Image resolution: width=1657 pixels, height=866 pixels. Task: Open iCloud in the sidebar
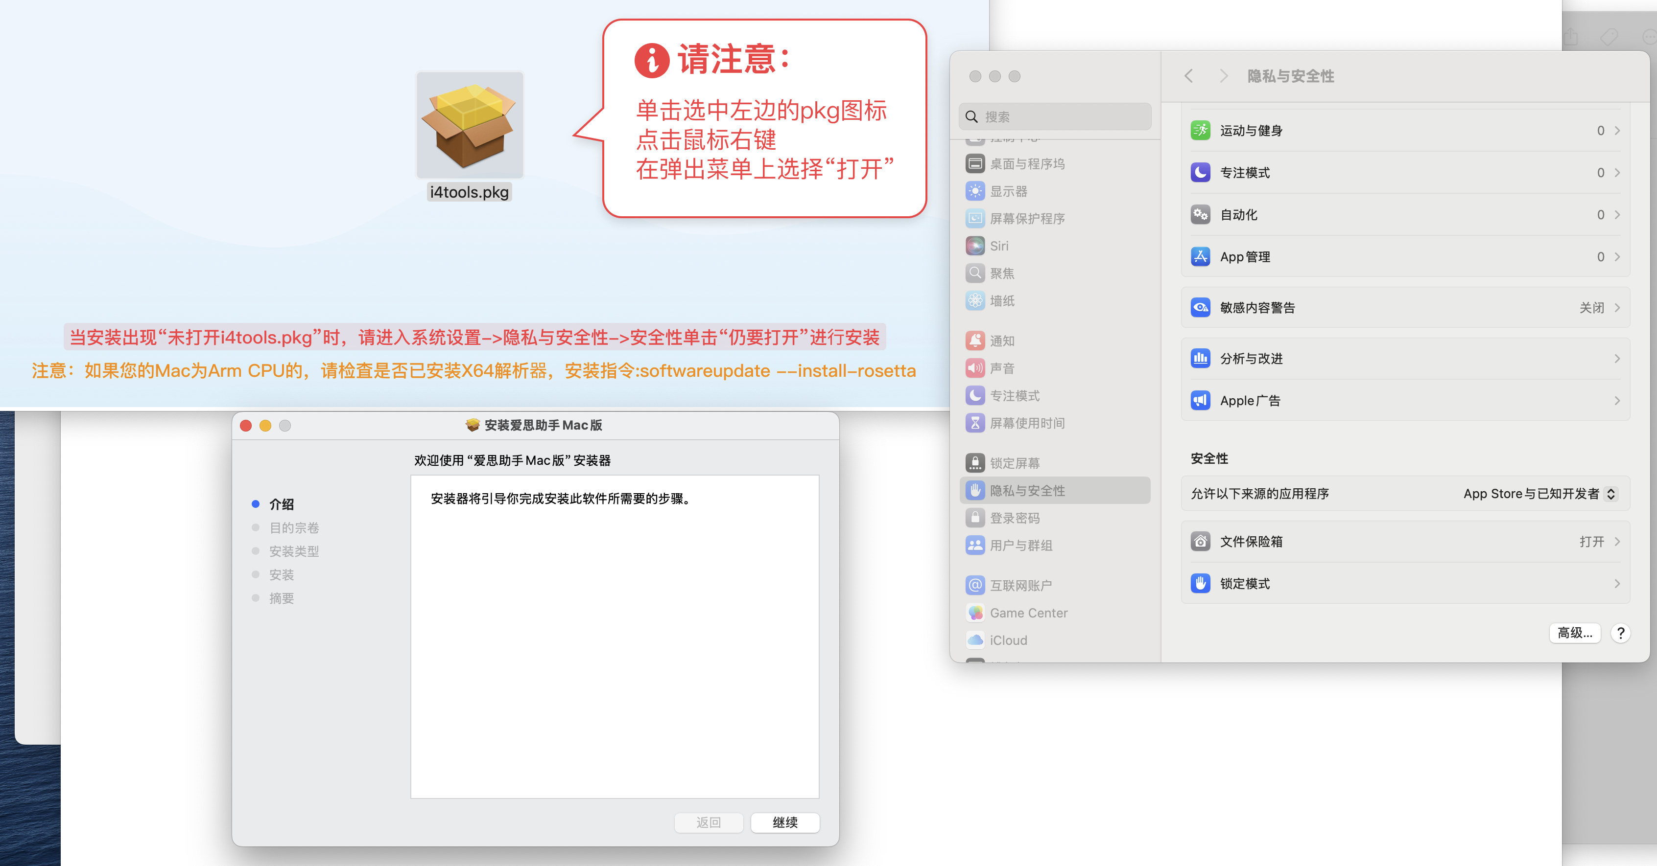click(x=1055, y=640)
